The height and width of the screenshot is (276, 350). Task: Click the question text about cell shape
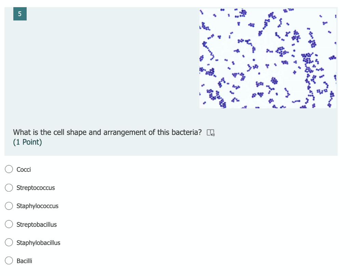click(x=107, y=132)
